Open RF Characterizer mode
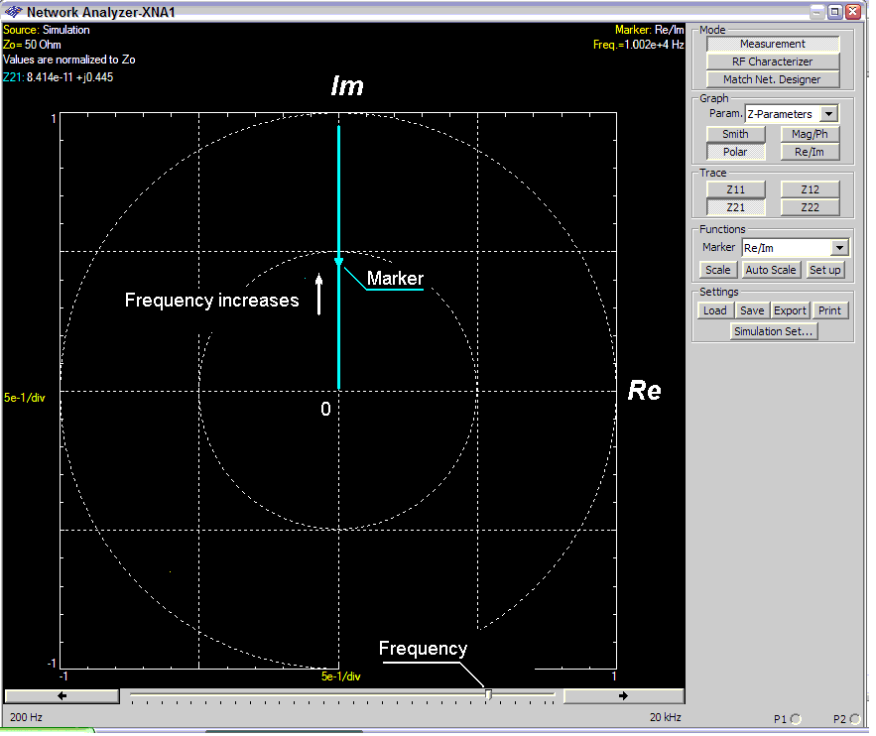The width and height of the screenshot is (876, 736). point(772,61)
